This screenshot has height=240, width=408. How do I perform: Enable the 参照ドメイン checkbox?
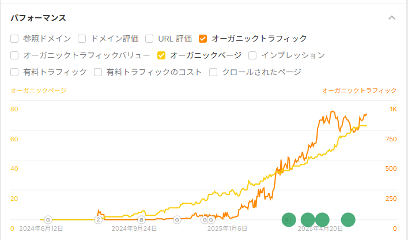coord(14,39)
